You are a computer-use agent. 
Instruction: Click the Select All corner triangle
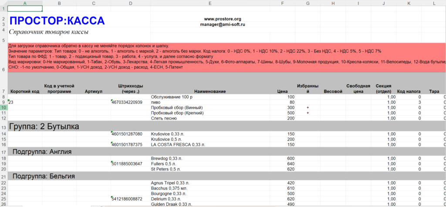(3, 3)
